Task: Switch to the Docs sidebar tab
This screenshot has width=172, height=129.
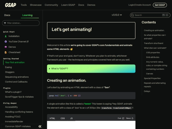Action: 7,15
